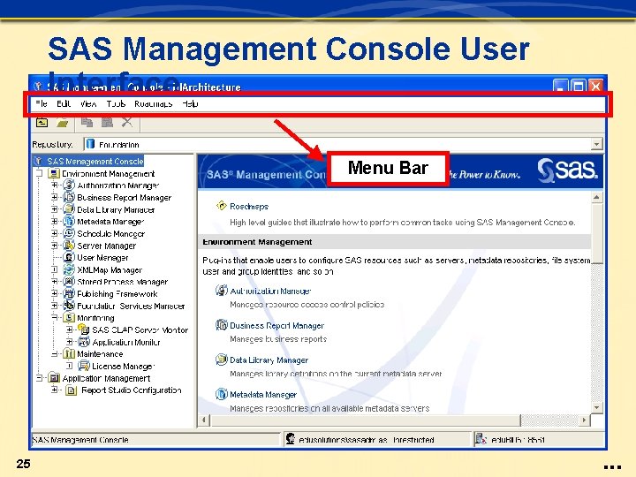Click Application Monitor tree icon
636x477 pixels.
(84, 342)
